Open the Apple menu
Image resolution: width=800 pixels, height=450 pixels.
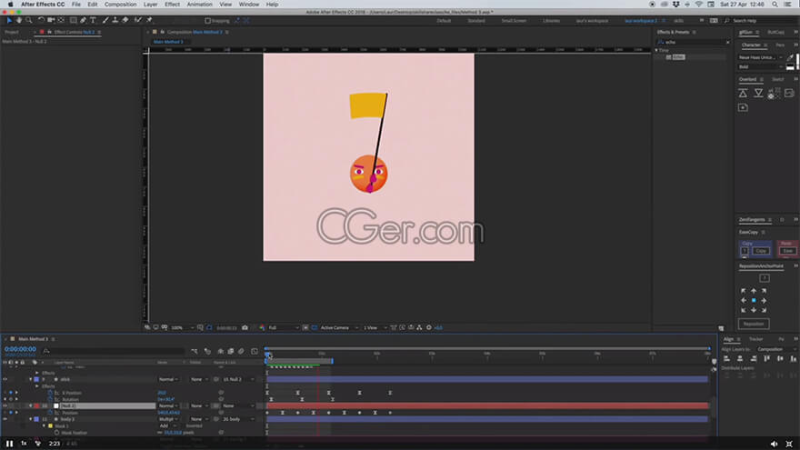pyautogui.click(x=10, y=4)
